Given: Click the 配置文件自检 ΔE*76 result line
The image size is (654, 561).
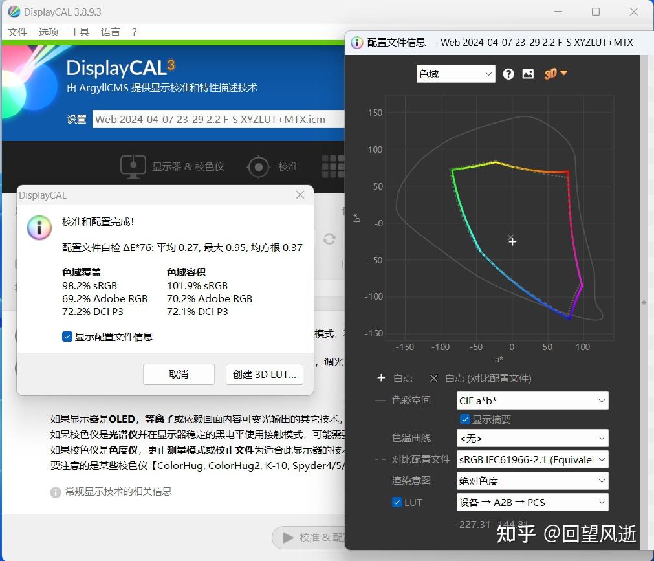Looking at the screenshot, I should (182, 247).
